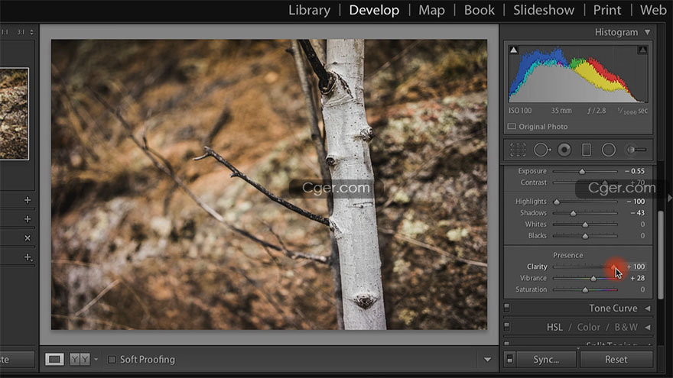Open the Book module
Viewport: 673px width, 378px height.
(479, 10)
